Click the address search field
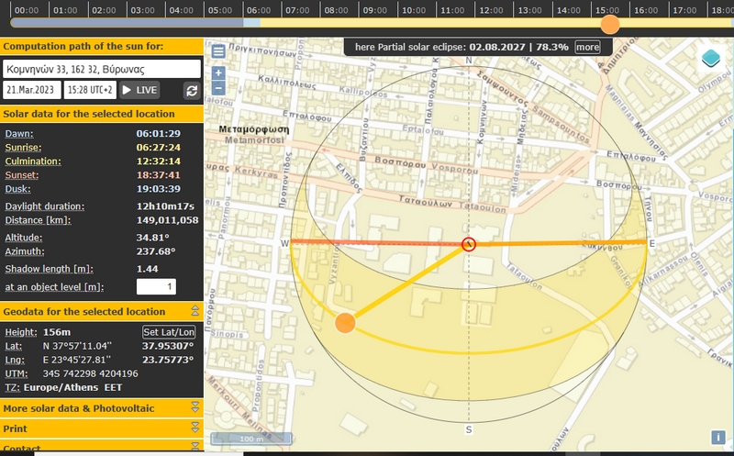The height and width of the screenshot is (456, 734). point(101,69)
